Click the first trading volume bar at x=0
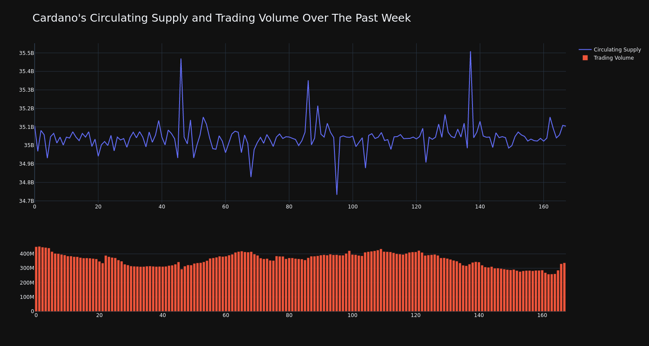The width and height of the screenshot is (649, 346). [x=36, y=279]
